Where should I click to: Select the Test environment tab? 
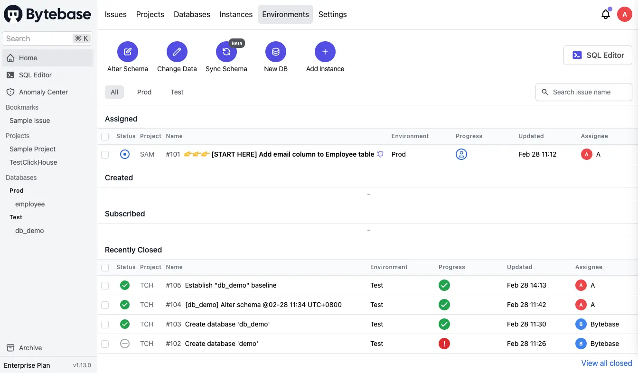click(x=177, y=92)
